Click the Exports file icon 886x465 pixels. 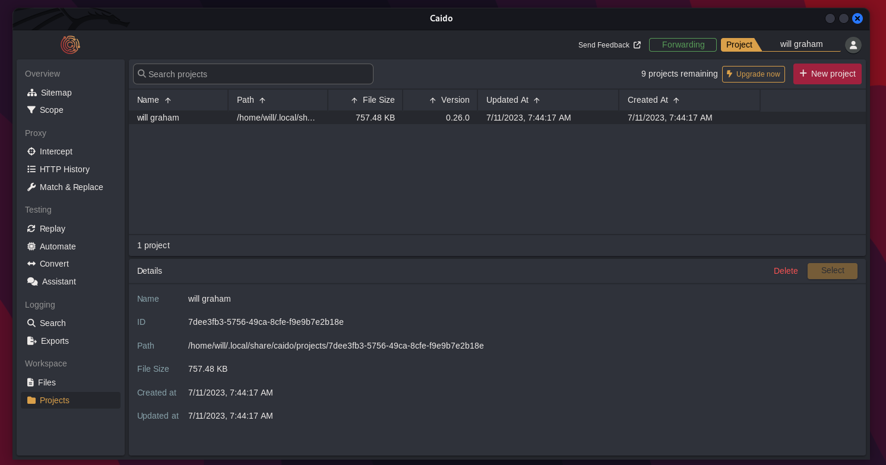pos(32,341)
